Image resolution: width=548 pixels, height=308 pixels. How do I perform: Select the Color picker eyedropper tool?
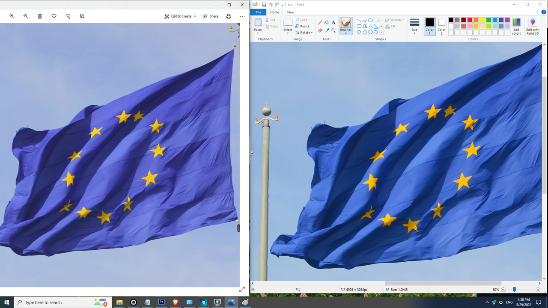click(327, 30)
